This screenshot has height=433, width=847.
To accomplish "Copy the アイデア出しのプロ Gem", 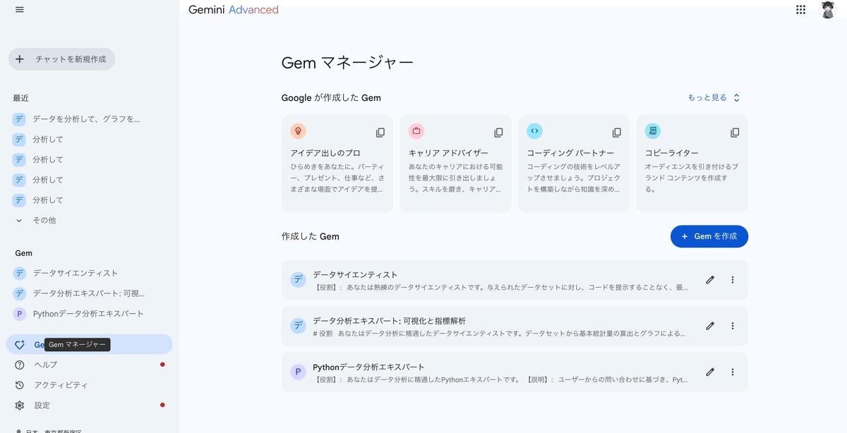I will [x=380, y=133].
